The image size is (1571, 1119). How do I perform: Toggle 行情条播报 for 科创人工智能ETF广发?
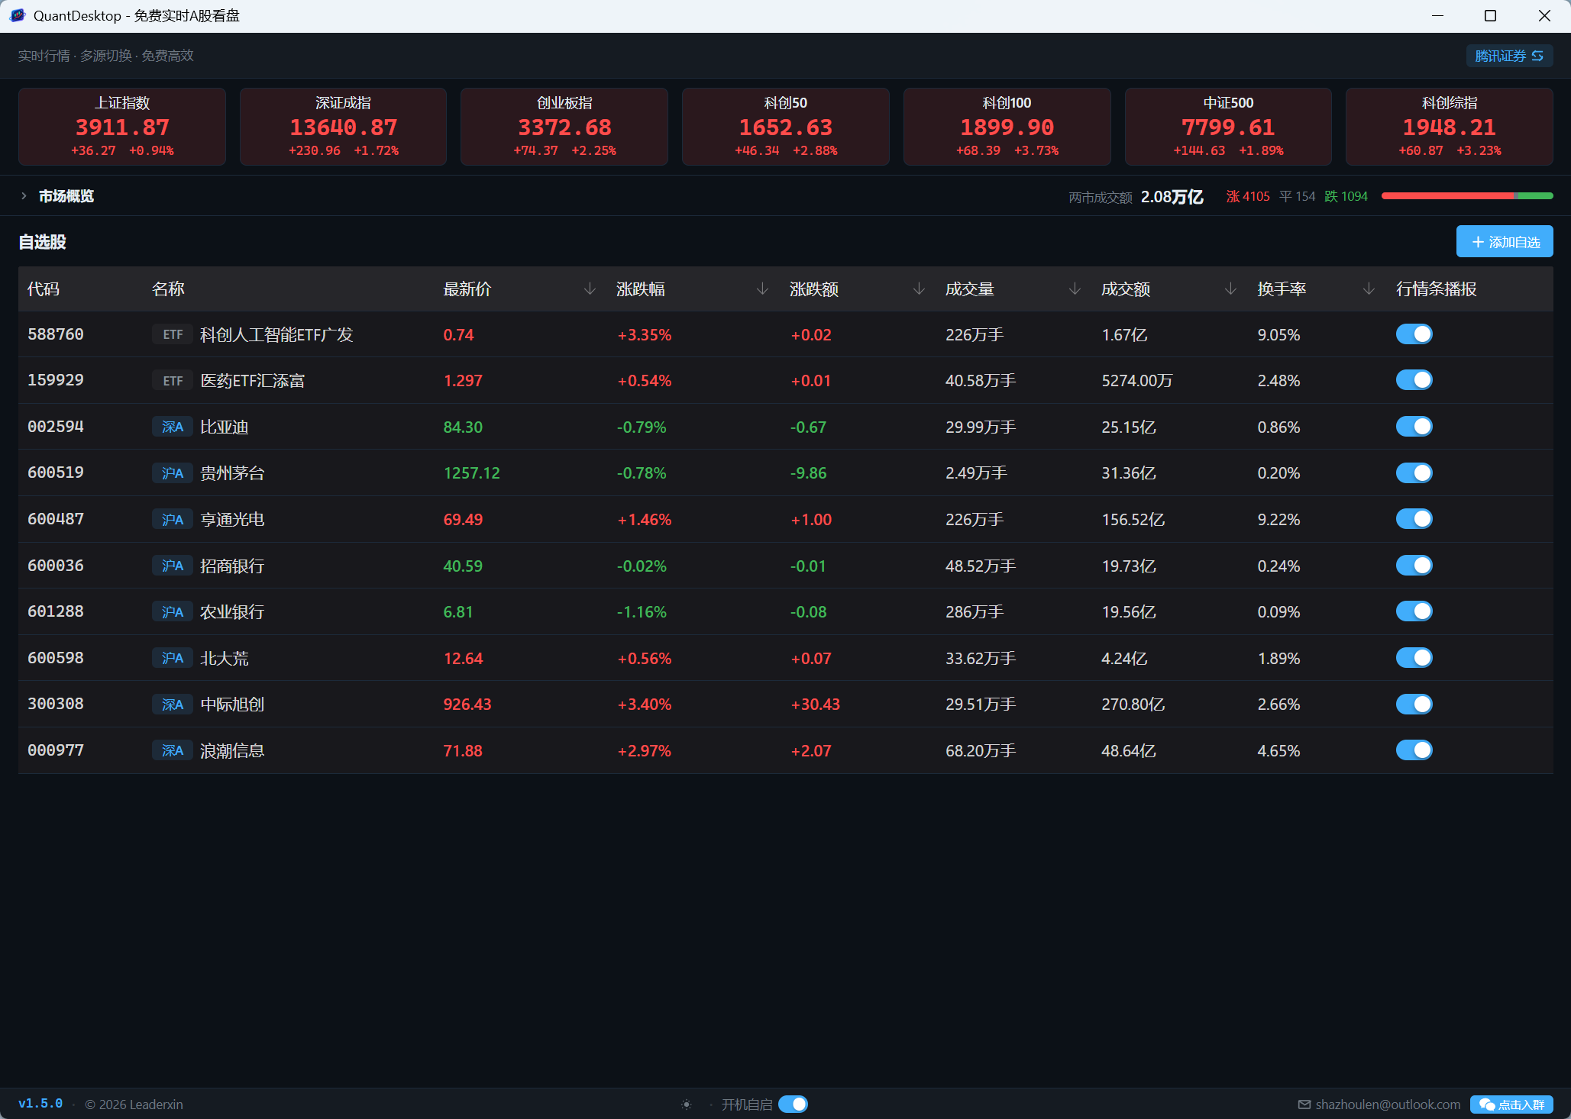(1414, 334)
